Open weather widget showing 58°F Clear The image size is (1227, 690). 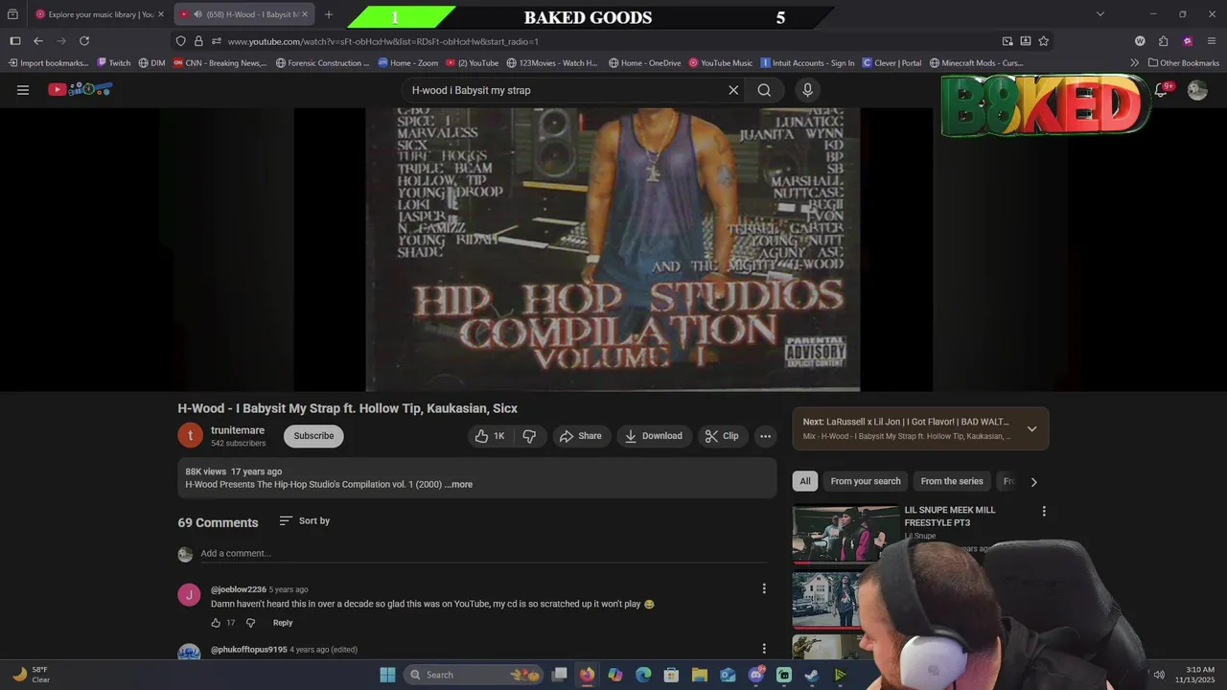tap(31, 675)
